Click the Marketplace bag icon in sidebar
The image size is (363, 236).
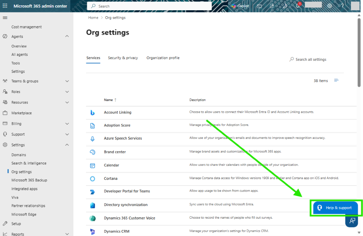click(x=5, y=113)
